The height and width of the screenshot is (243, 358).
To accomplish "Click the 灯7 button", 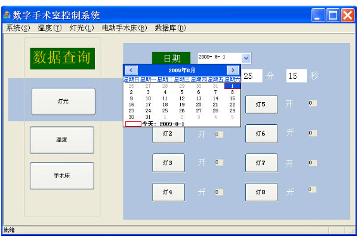I will pyautogui.click(x=261, y=163).
